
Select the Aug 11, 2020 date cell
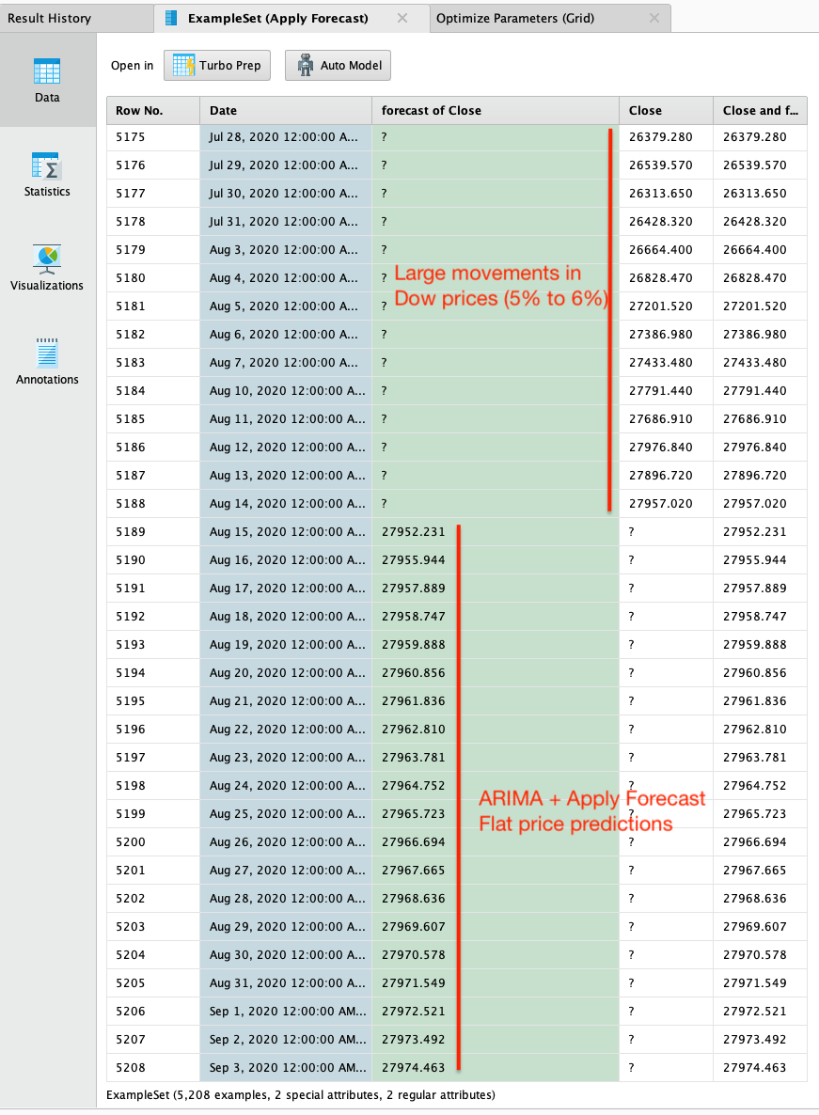click(286, 419)
